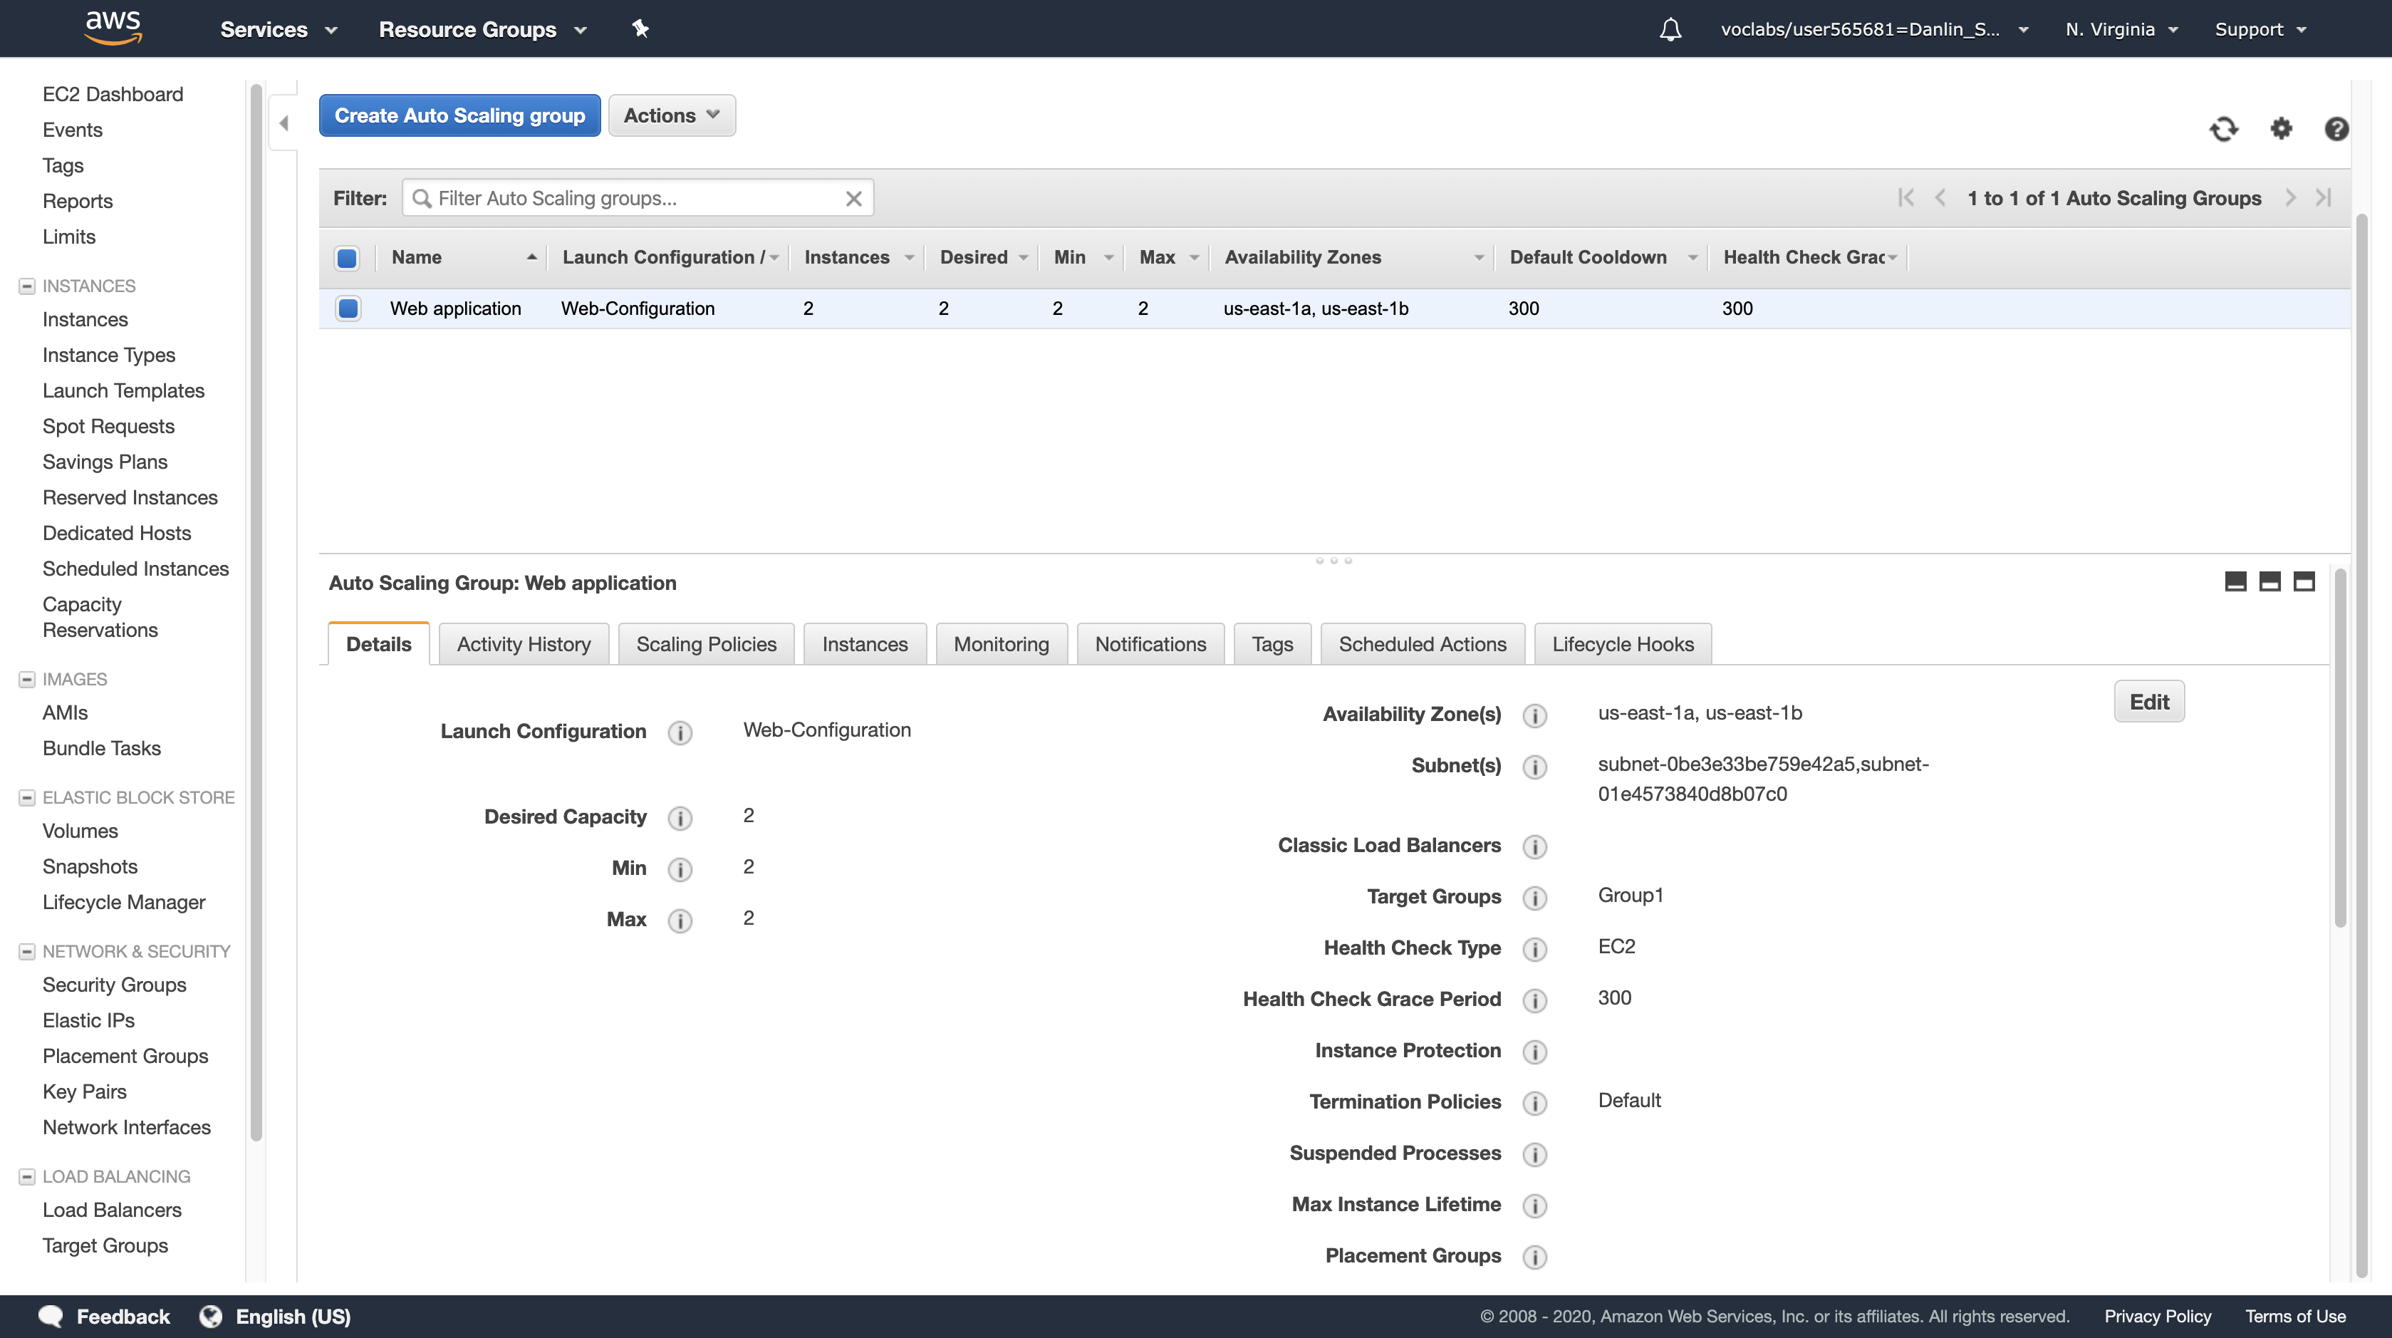Open the table settings gear icon

click(2281, 129)
